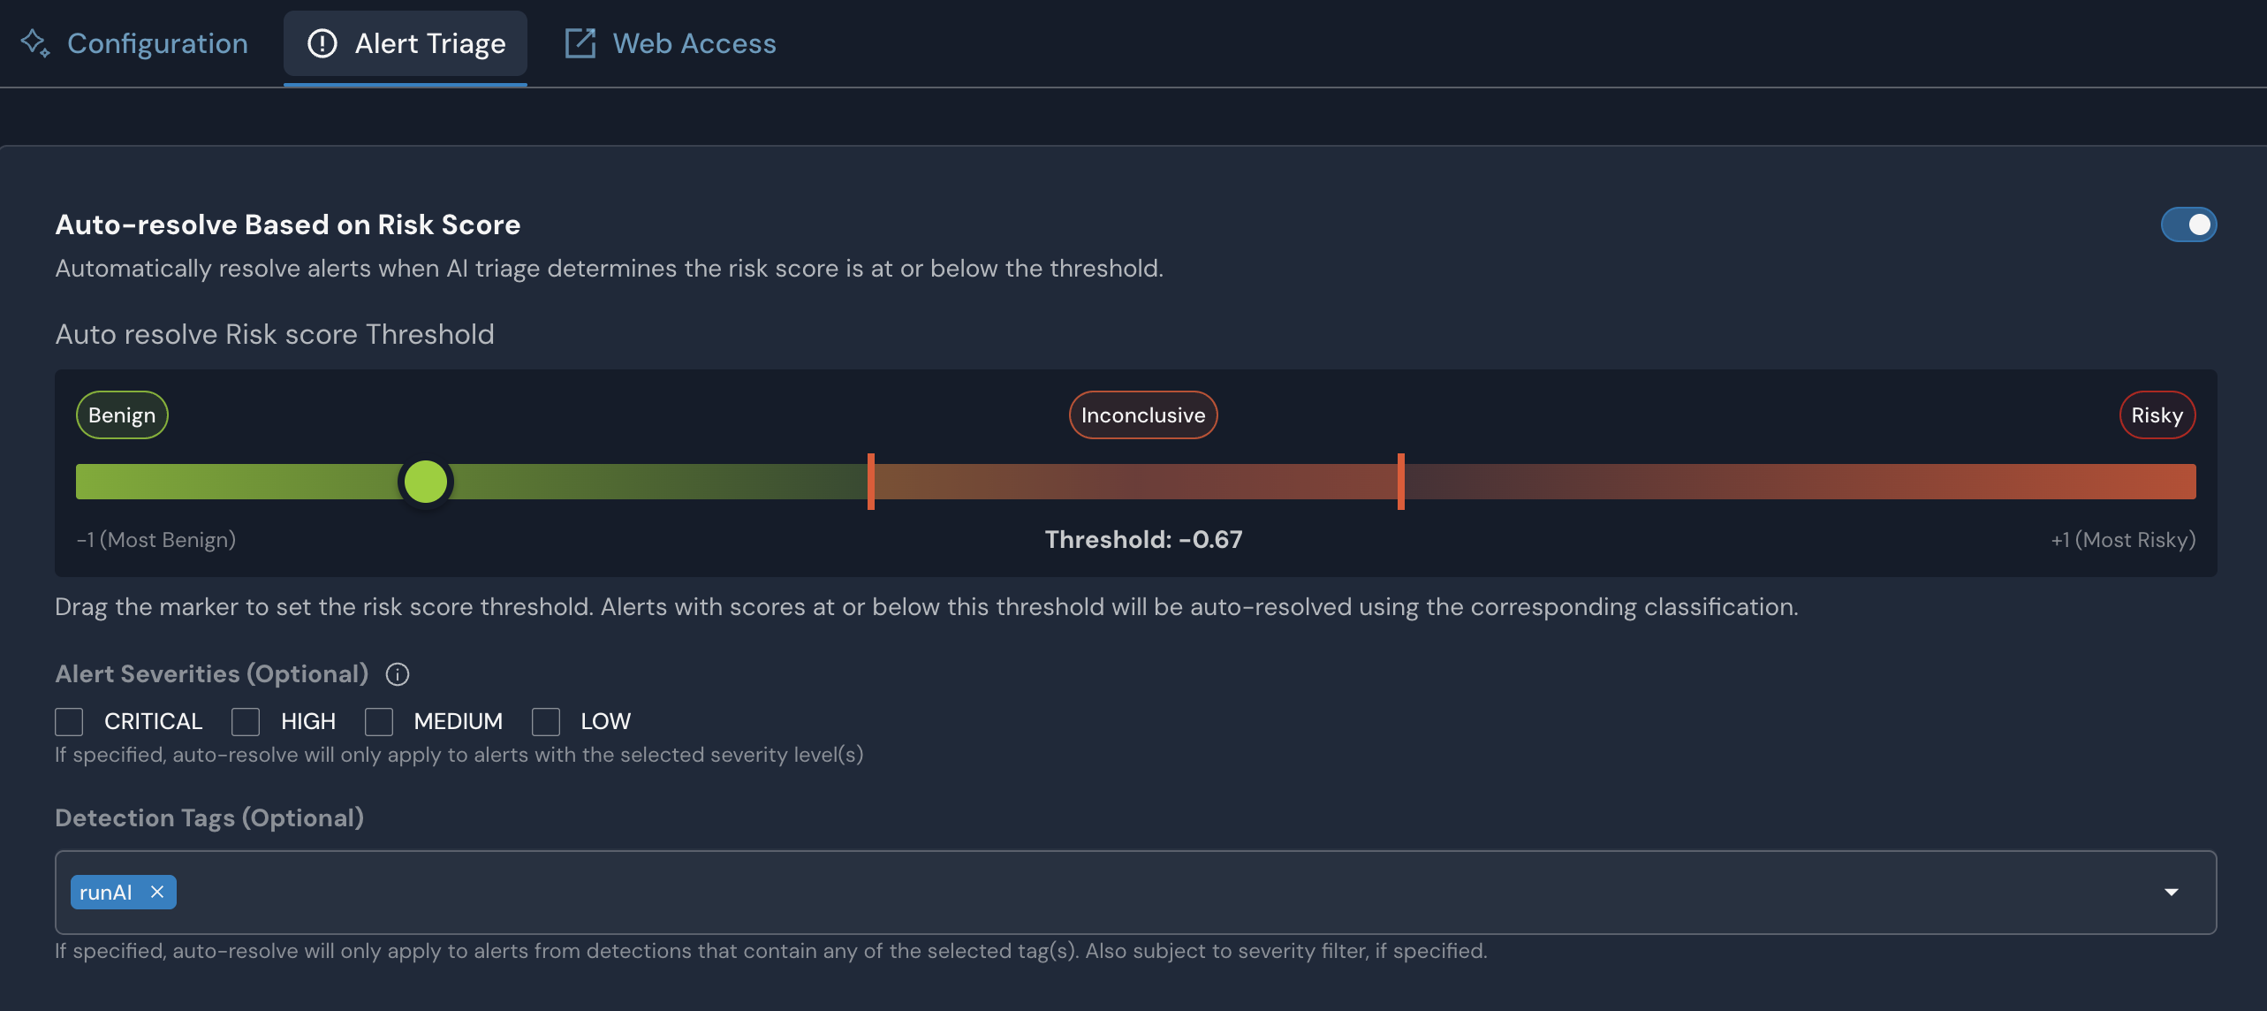This screenshot has height=1011, width=2267.
Task: Check the CRITICAL severity checkbox
Action: tap(69, 721)
